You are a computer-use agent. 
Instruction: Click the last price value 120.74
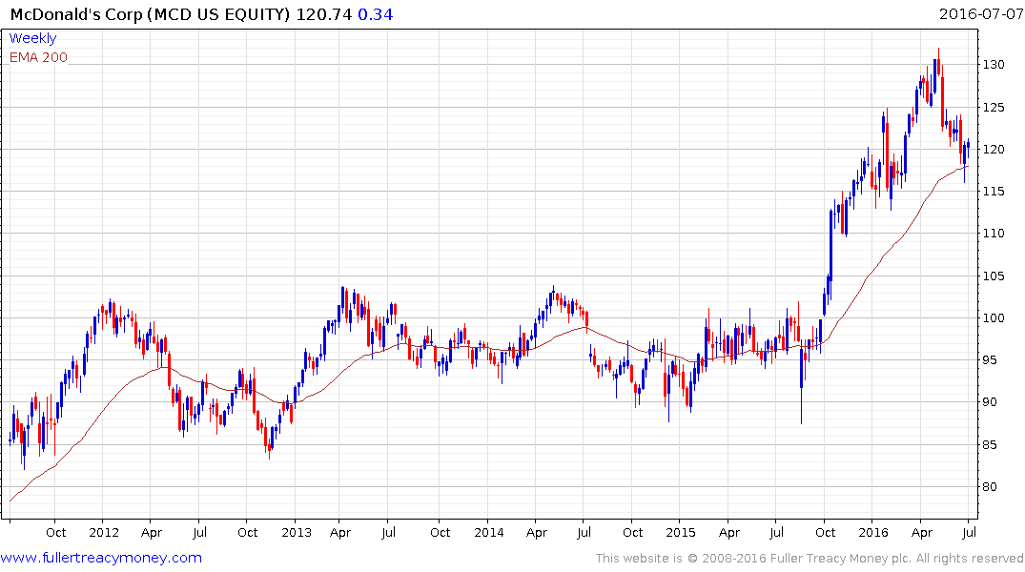(323, 14)
